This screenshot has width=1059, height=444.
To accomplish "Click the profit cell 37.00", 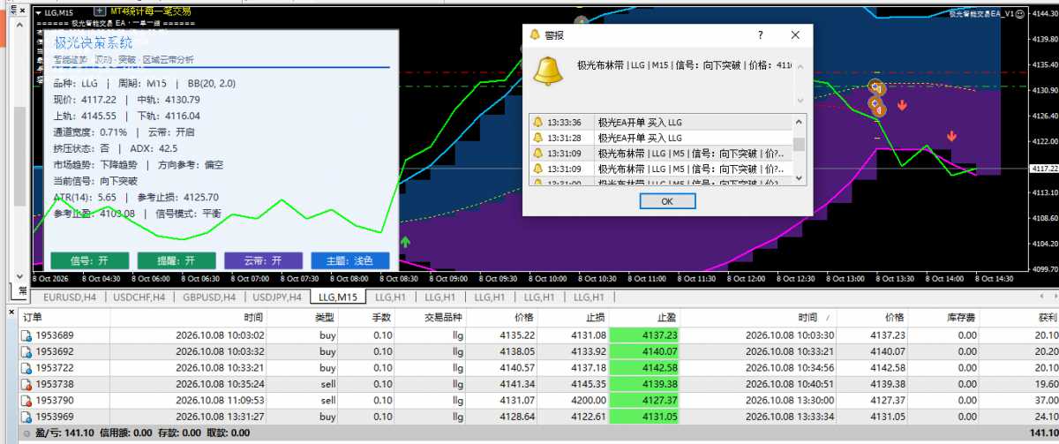I will point(1047,400).
